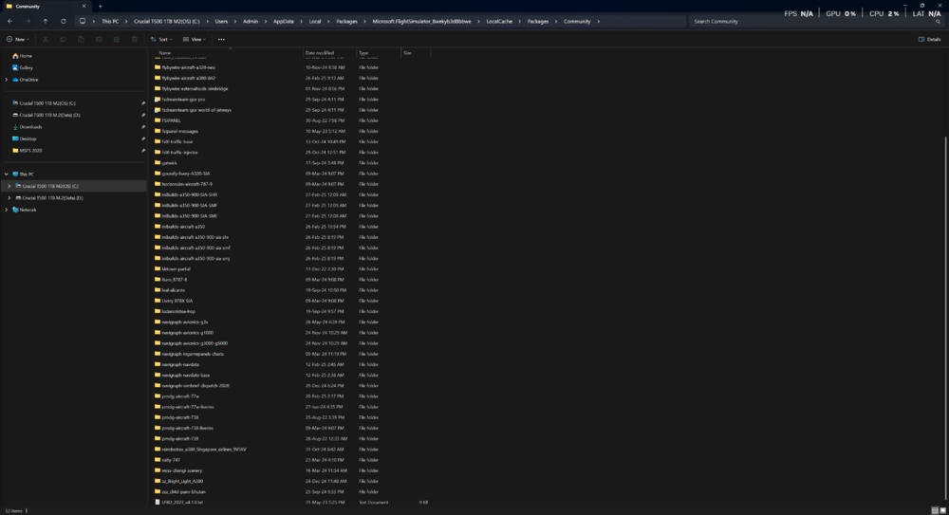
Task: Open the See more (three dots) menu
Action: [221, 39]
